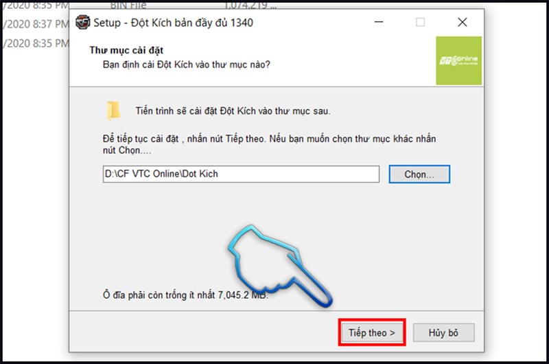Screen dimensions: 549x364
Task: Click the Tiến trình sẽ cài đặt message
Action: (x=233, y=111)
